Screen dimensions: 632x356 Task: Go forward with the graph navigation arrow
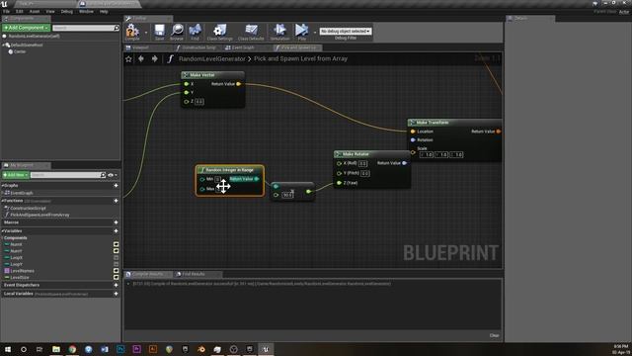(x=154, y=58)
